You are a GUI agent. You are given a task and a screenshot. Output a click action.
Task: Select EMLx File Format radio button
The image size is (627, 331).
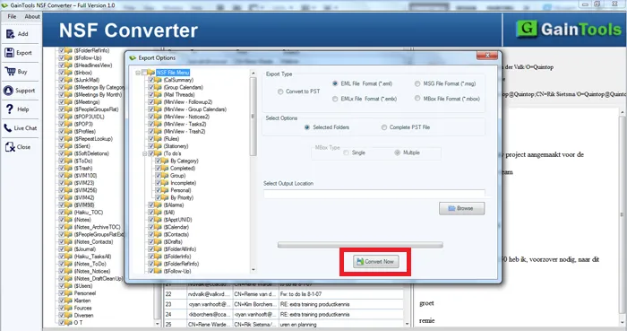(335, 99)
